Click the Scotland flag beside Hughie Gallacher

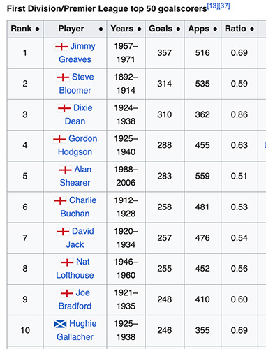(x=60, y=324)
